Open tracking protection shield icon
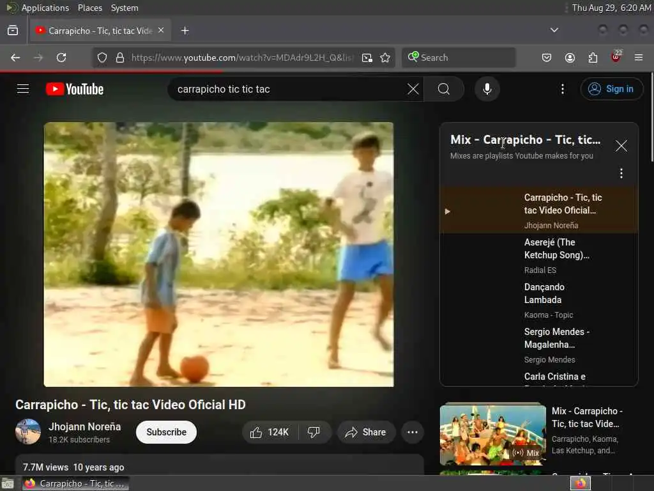The width and height of the screenshot is (654, 491). point(102,58)
